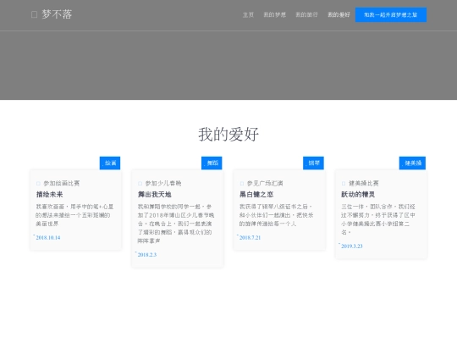
Task: Click the blue 和我一起开启梦想之旅 button
Action: pyautogui.click(x=390, y=15)
